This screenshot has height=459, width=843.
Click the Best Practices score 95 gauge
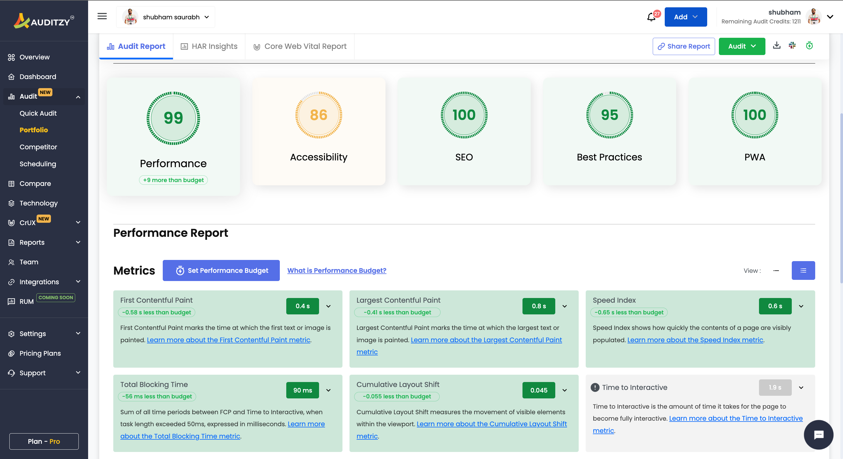click(x=609, y=115)
